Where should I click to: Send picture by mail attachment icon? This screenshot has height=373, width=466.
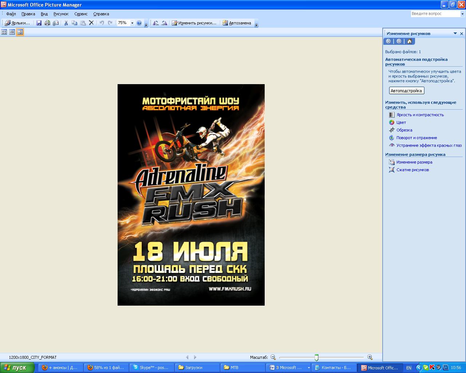pos(56,23)
